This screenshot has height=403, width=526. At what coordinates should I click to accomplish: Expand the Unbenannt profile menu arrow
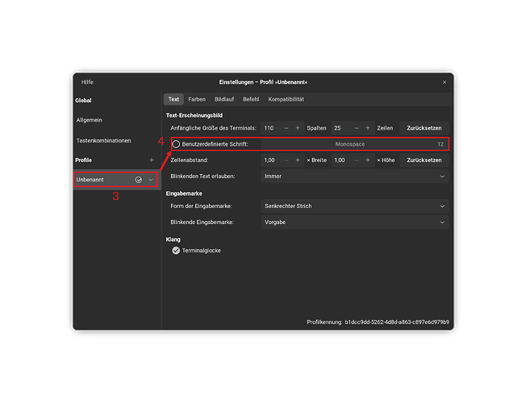click(x=151, y=180)
